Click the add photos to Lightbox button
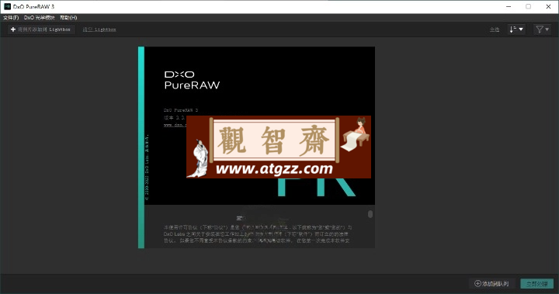559x294 pixels. (41, 29)
